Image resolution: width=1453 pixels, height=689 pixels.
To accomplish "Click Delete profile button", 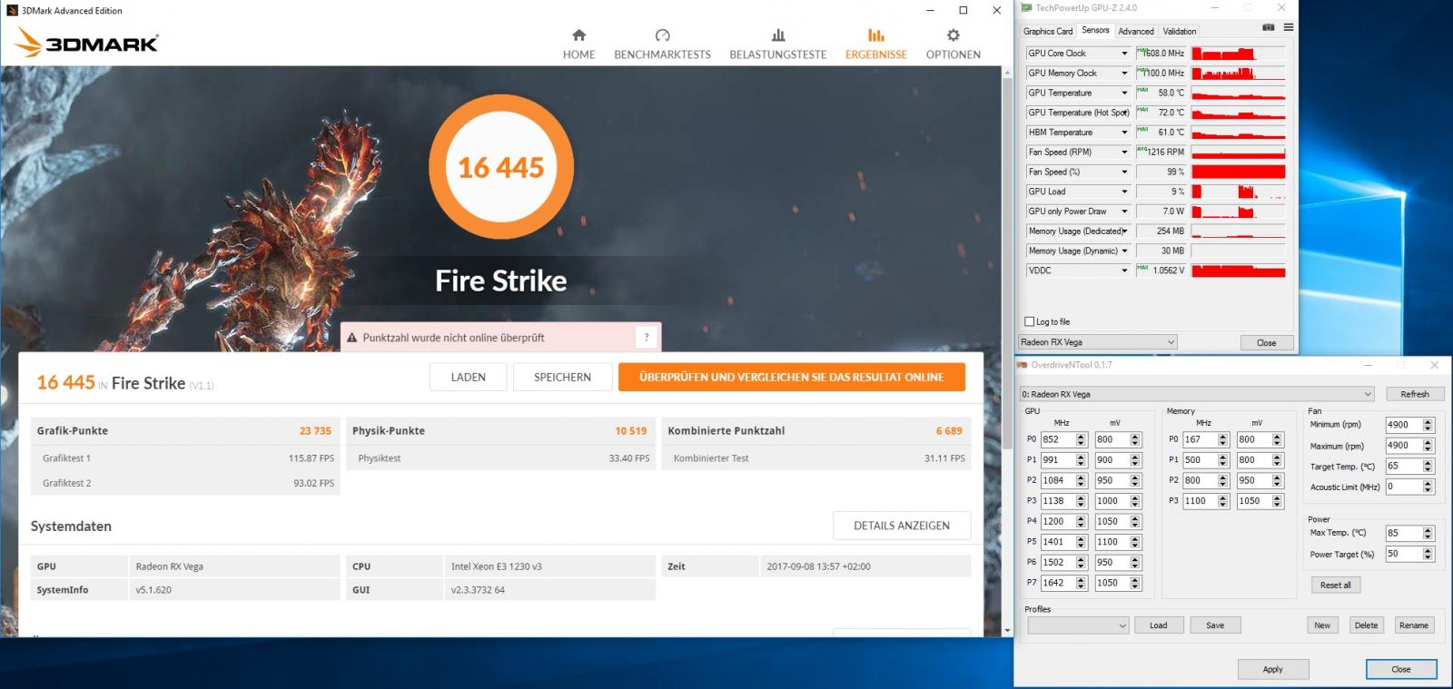I will 1366,625.
